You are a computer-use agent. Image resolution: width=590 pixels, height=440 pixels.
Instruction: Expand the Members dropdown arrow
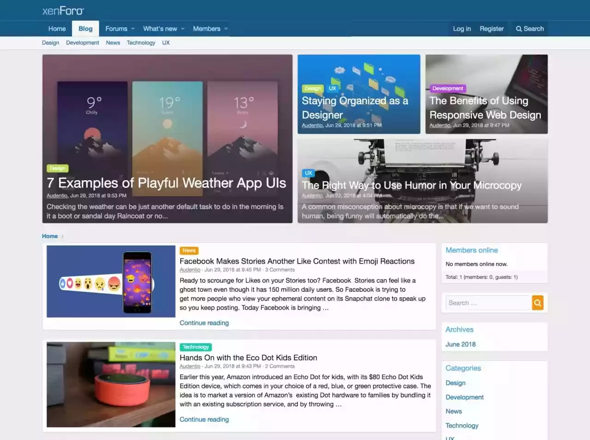[226, 29]
